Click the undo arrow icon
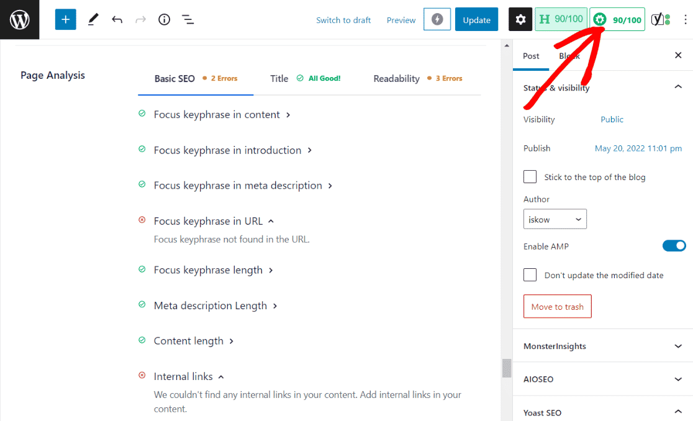Screen dimensions: 693x421 pos(117,20)
